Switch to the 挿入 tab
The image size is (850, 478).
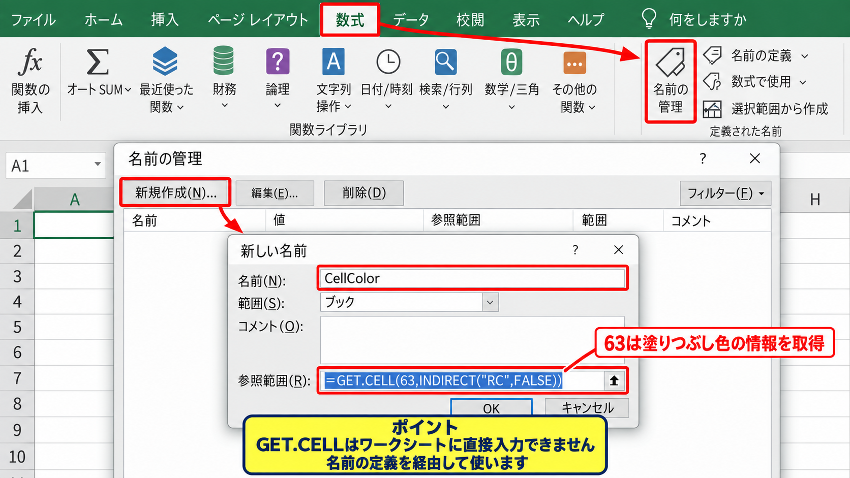pos(165,20)
